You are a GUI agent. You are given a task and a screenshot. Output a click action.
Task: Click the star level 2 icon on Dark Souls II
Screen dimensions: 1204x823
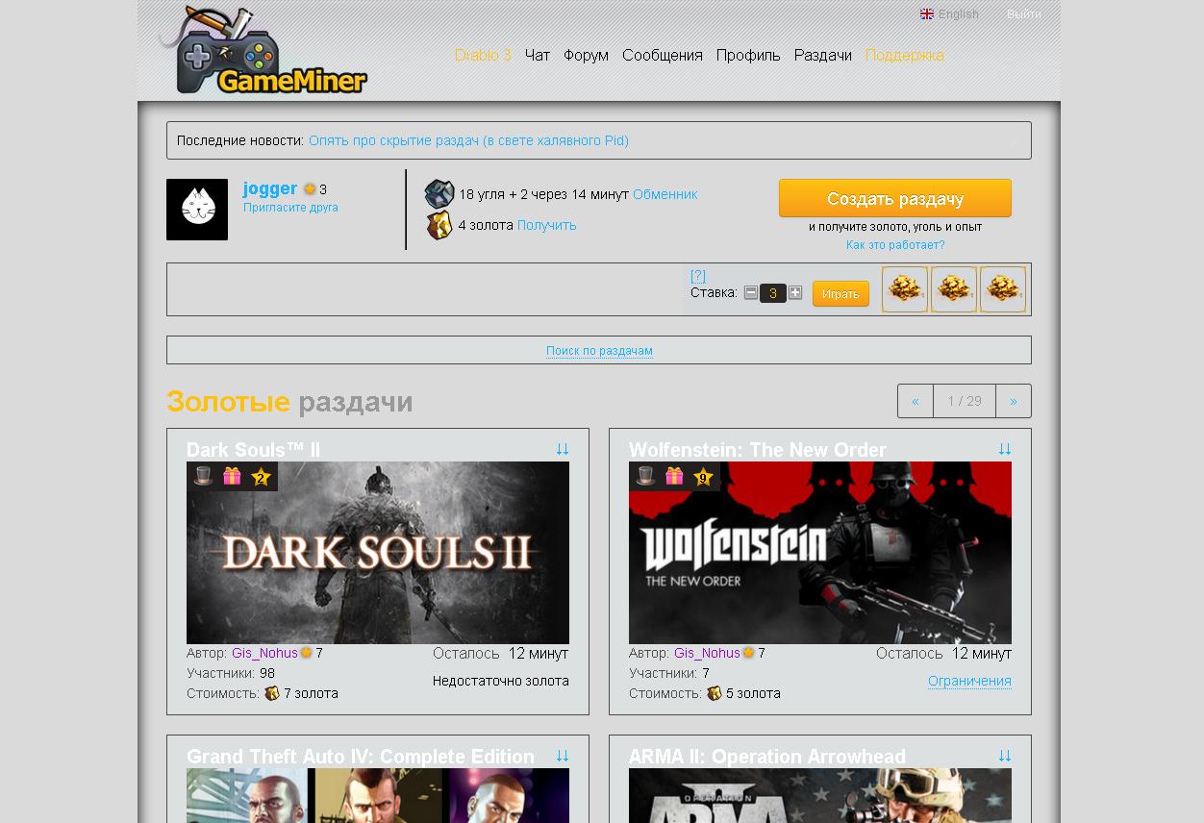(261, 477)
